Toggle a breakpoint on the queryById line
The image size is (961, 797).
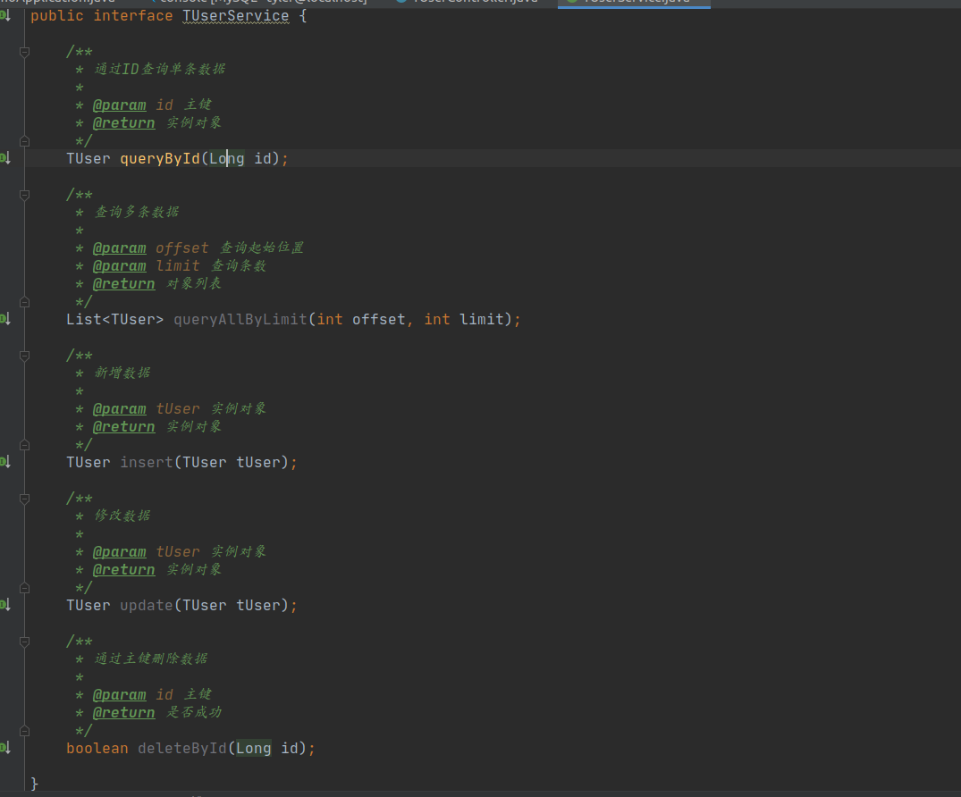pyautogui.click(x=16, y=158)
